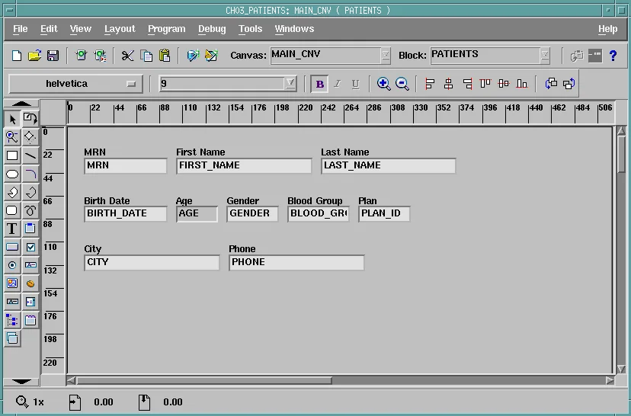Launch the Data Block Wizard icon
This screenshot has height=416, width=631.
click(x=193, y=56)
